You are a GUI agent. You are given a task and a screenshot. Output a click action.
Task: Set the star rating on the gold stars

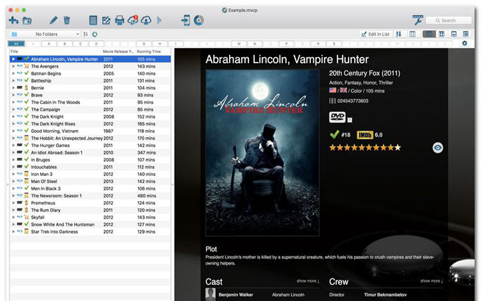[365, 147]
